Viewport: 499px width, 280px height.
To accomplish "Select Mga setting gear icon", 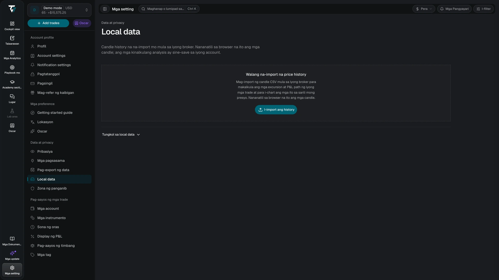I will (x=12, y=270).
